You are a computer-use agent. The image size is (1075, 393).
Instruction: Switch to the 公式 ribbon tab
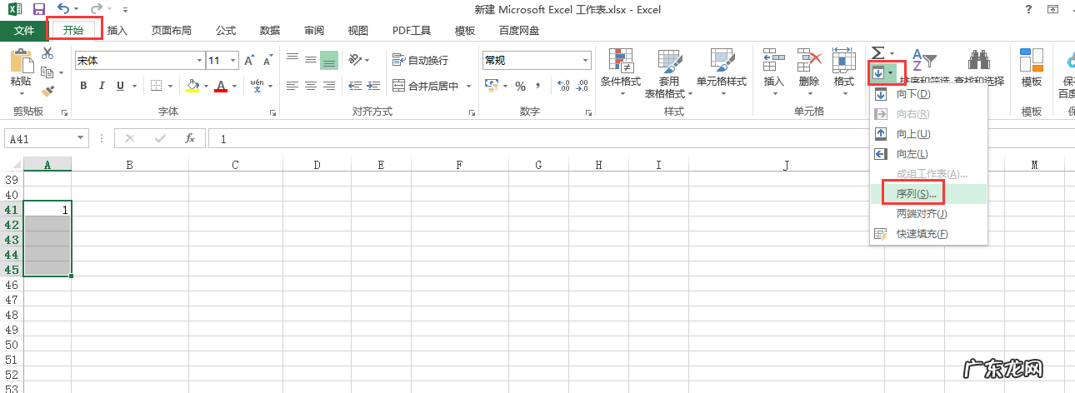coord(226,31)
